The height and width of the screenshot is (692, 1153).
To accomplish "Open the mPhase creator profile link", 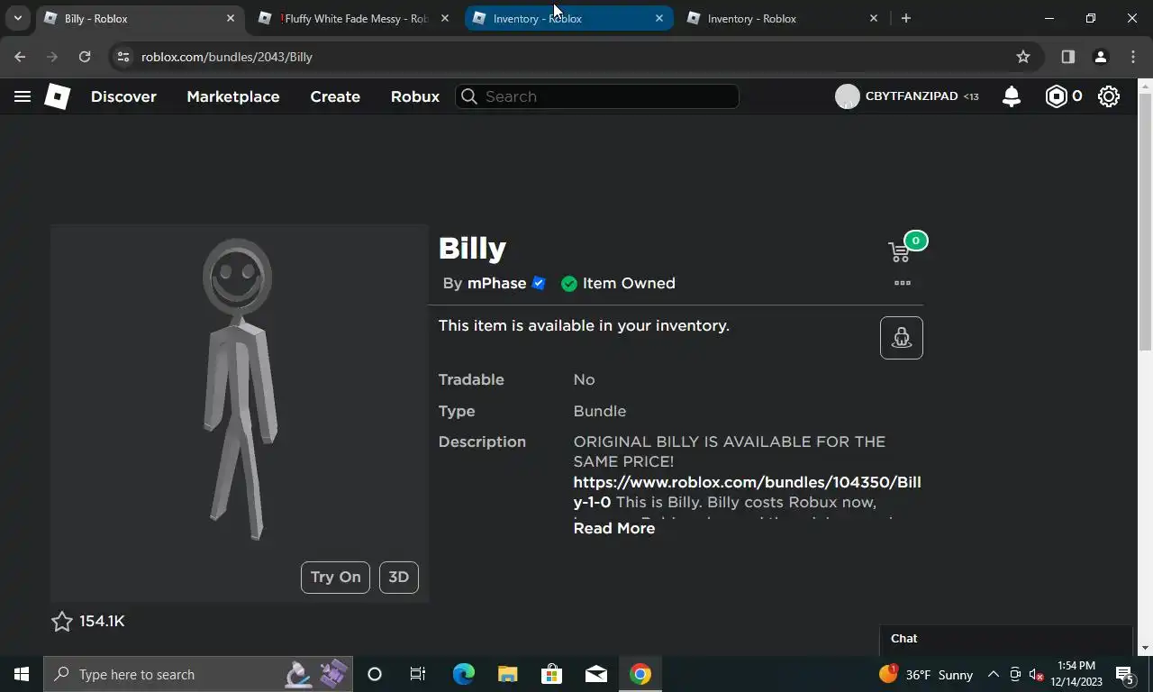I will tap(496, 283).
